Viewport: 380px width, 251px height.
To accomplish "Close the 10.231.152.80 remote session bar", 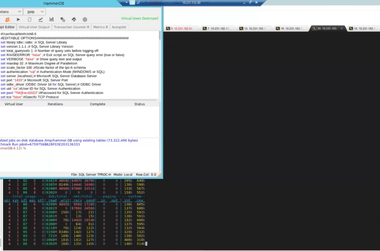I will 256,2.
